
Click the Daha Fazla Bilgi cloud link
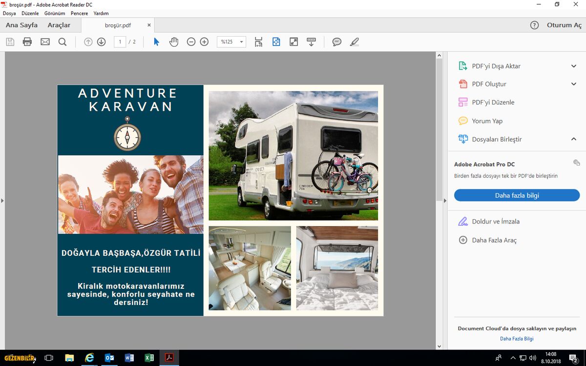(517, 339)
